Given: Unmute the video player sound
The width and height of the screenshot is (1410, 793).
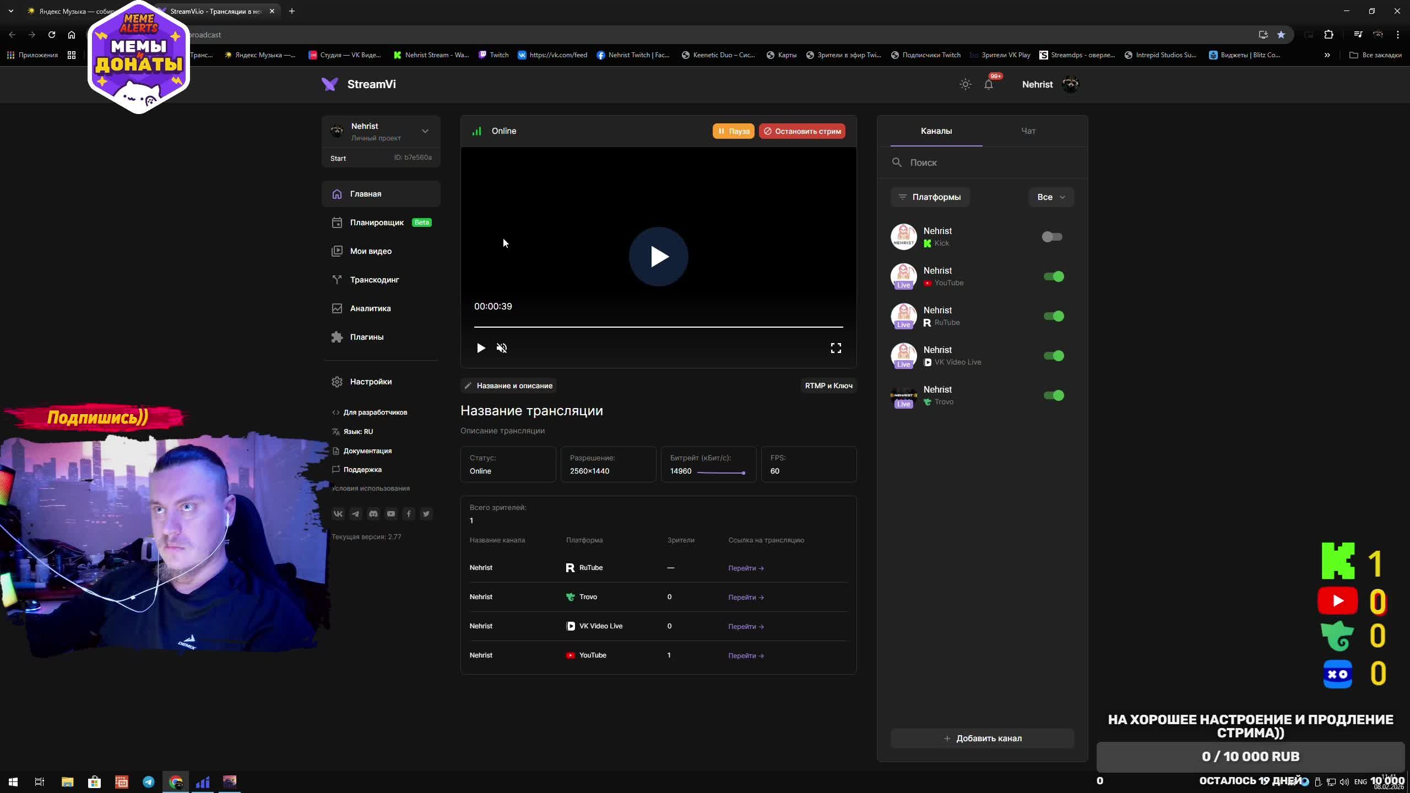Looking at the screenshot, I should click(501, 348).
